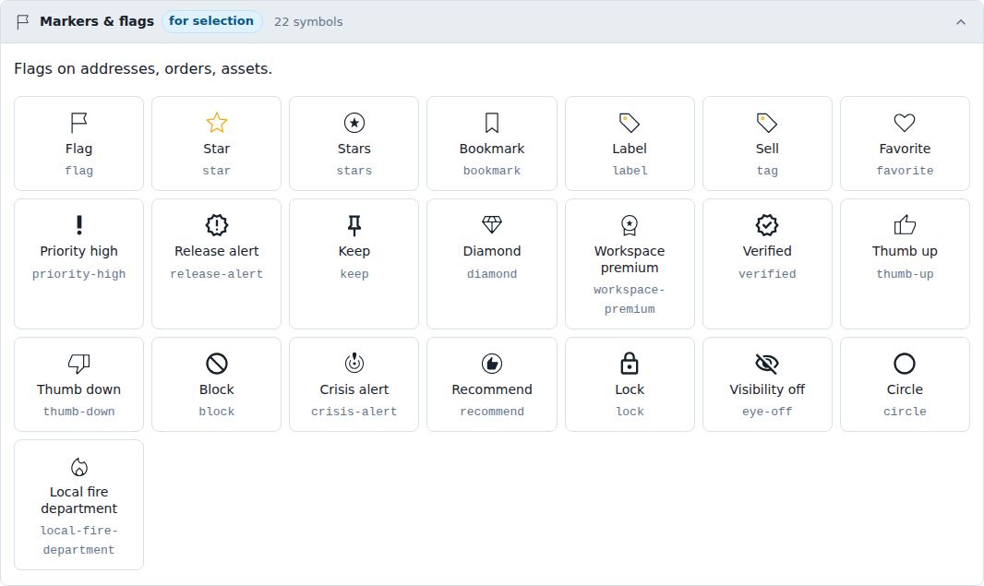Click the "priority-high" code name

[79, 274]
